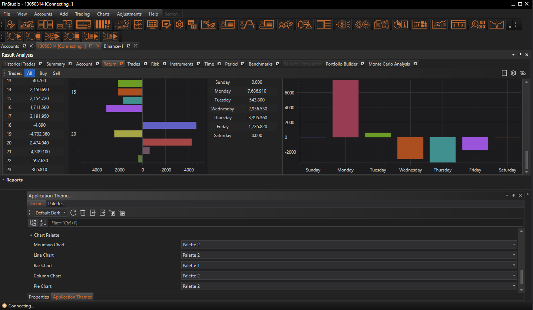Select the All trades filter
Viewport: 533px width, 310px height.
[x=30, y=73]
